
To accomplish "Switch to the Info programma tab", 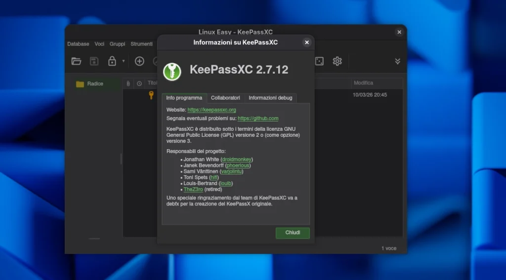I will [x=184, y=98].
